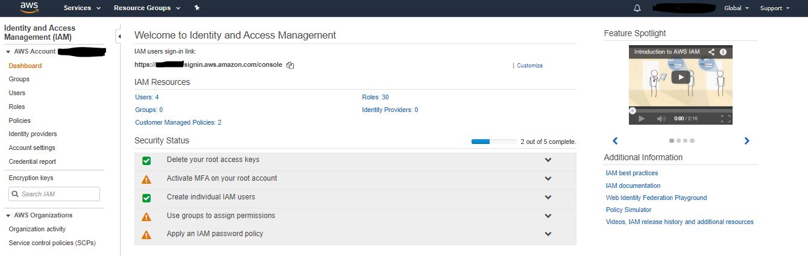Collapse the left navigation panel arrow
This screenshot has height=256, width=808.
pos(119,37)
